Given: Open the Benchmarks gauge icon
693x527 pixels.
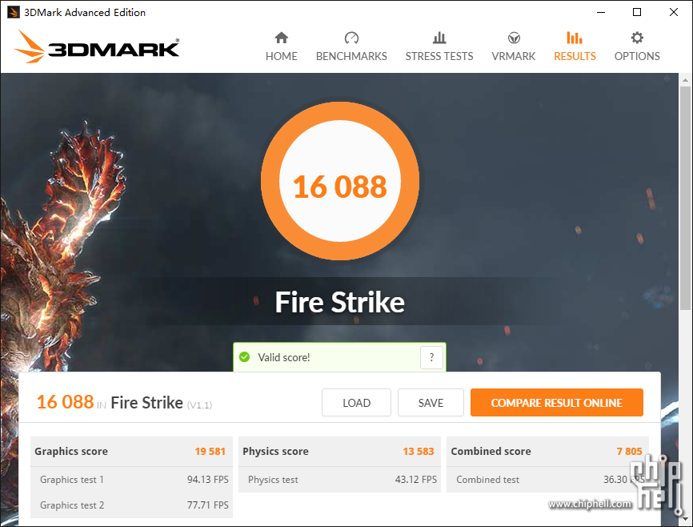Looking at the screenshot, I should (x=351, y=38).
